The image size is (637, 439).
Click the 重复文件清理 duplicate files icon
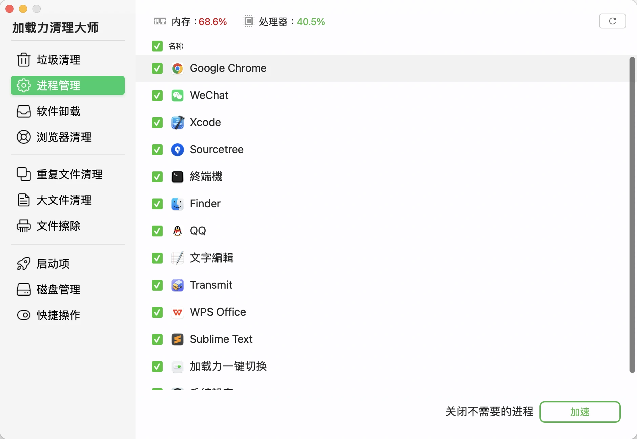[23, 174]
